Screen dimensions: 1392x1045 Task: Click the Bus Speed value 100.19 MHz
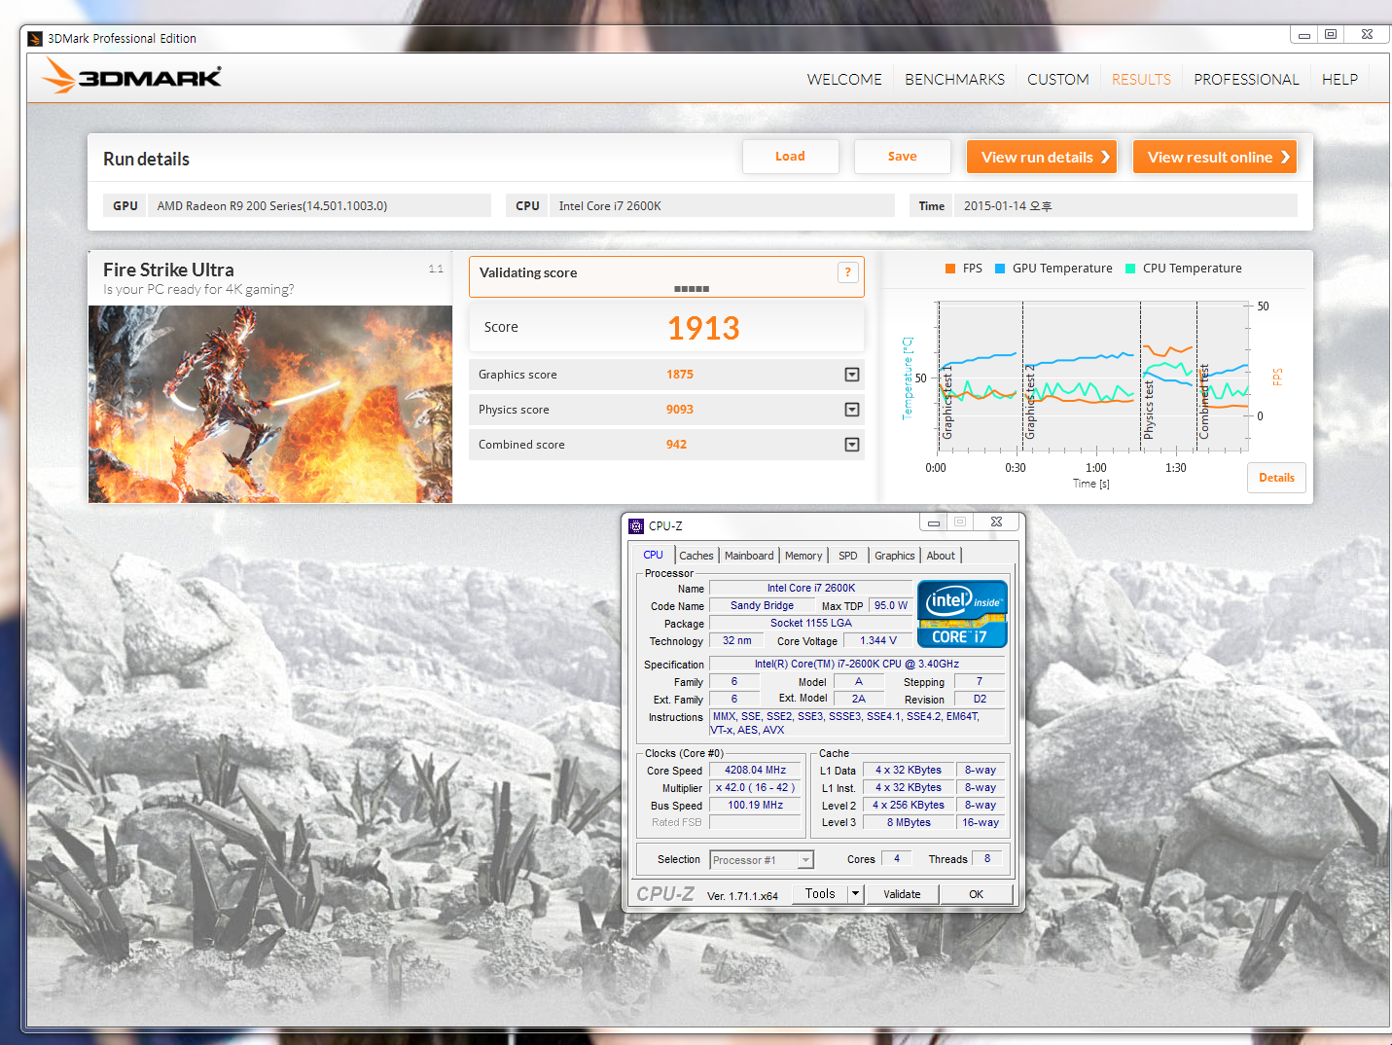(x=755, y=805)
